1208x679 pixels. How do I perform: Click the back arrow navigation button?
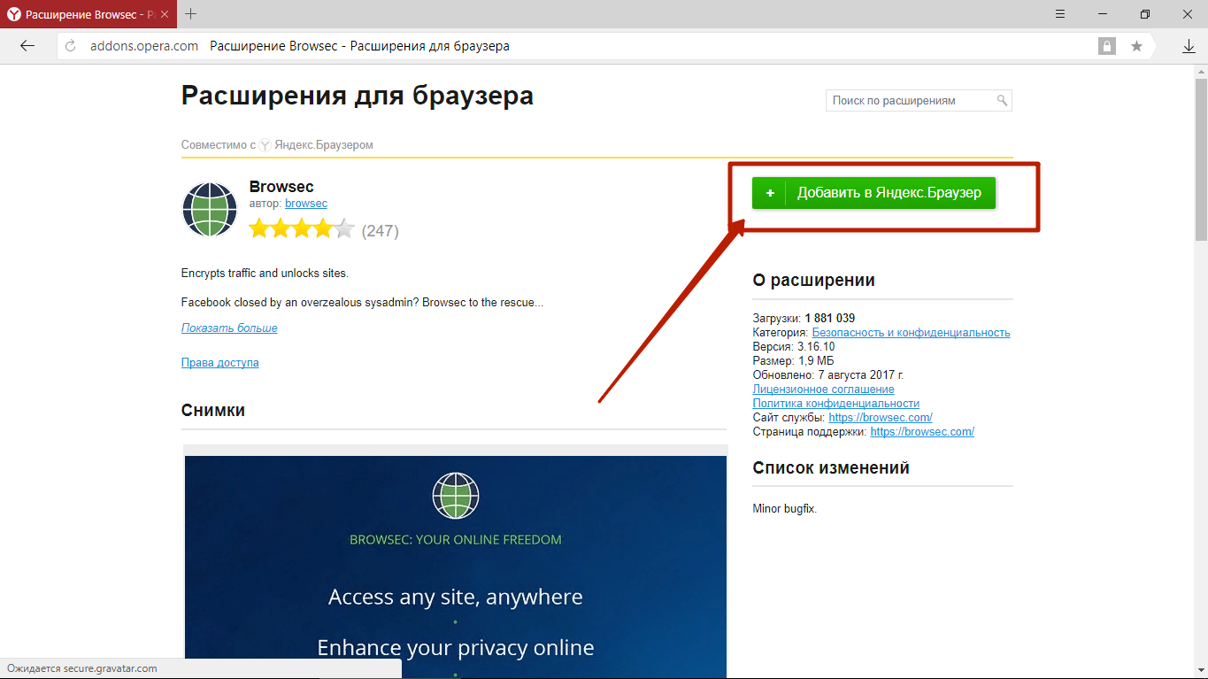pyautogui.click(x=27, y=46)
